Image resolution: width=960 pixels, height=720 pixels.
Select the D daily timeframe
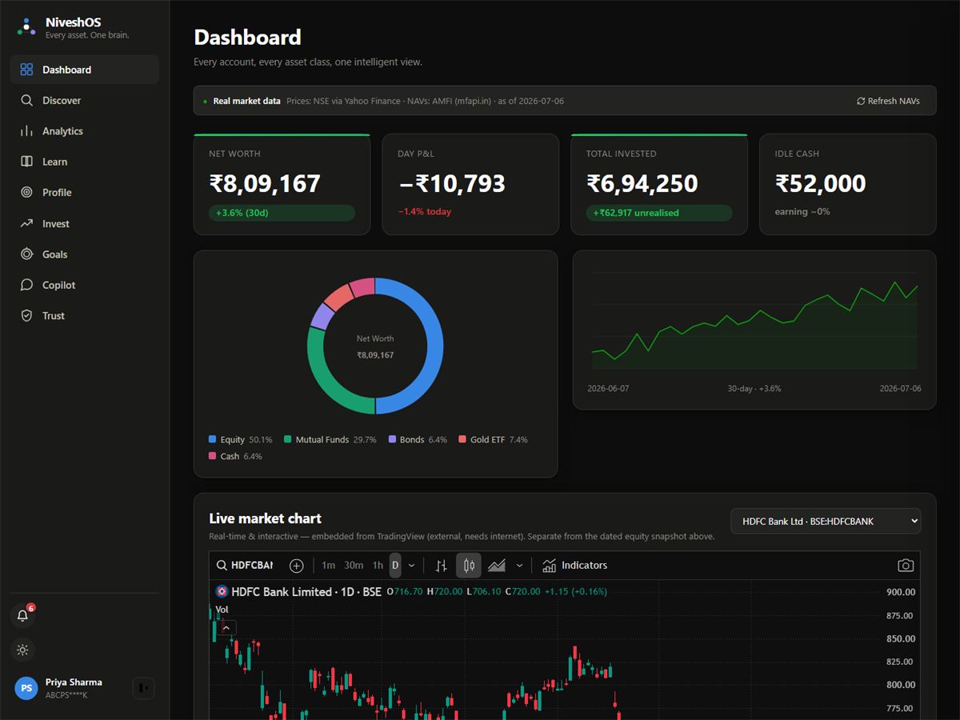click(x=395, y=566)
